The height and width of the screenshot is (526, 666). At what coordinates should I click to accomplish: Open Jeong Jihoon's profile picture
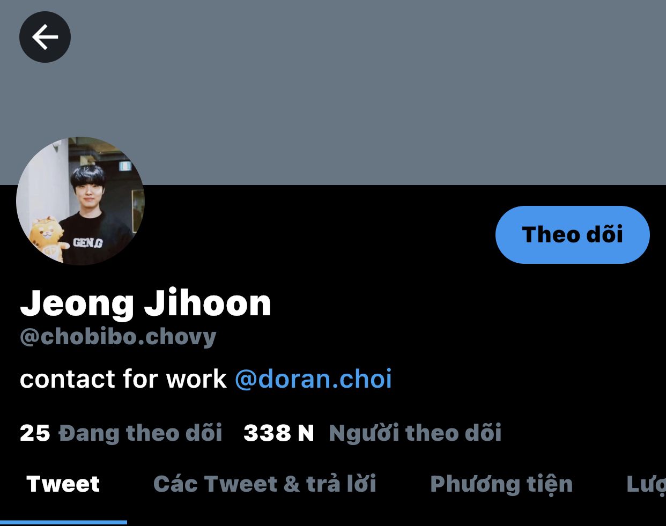(x=80, y=201)
